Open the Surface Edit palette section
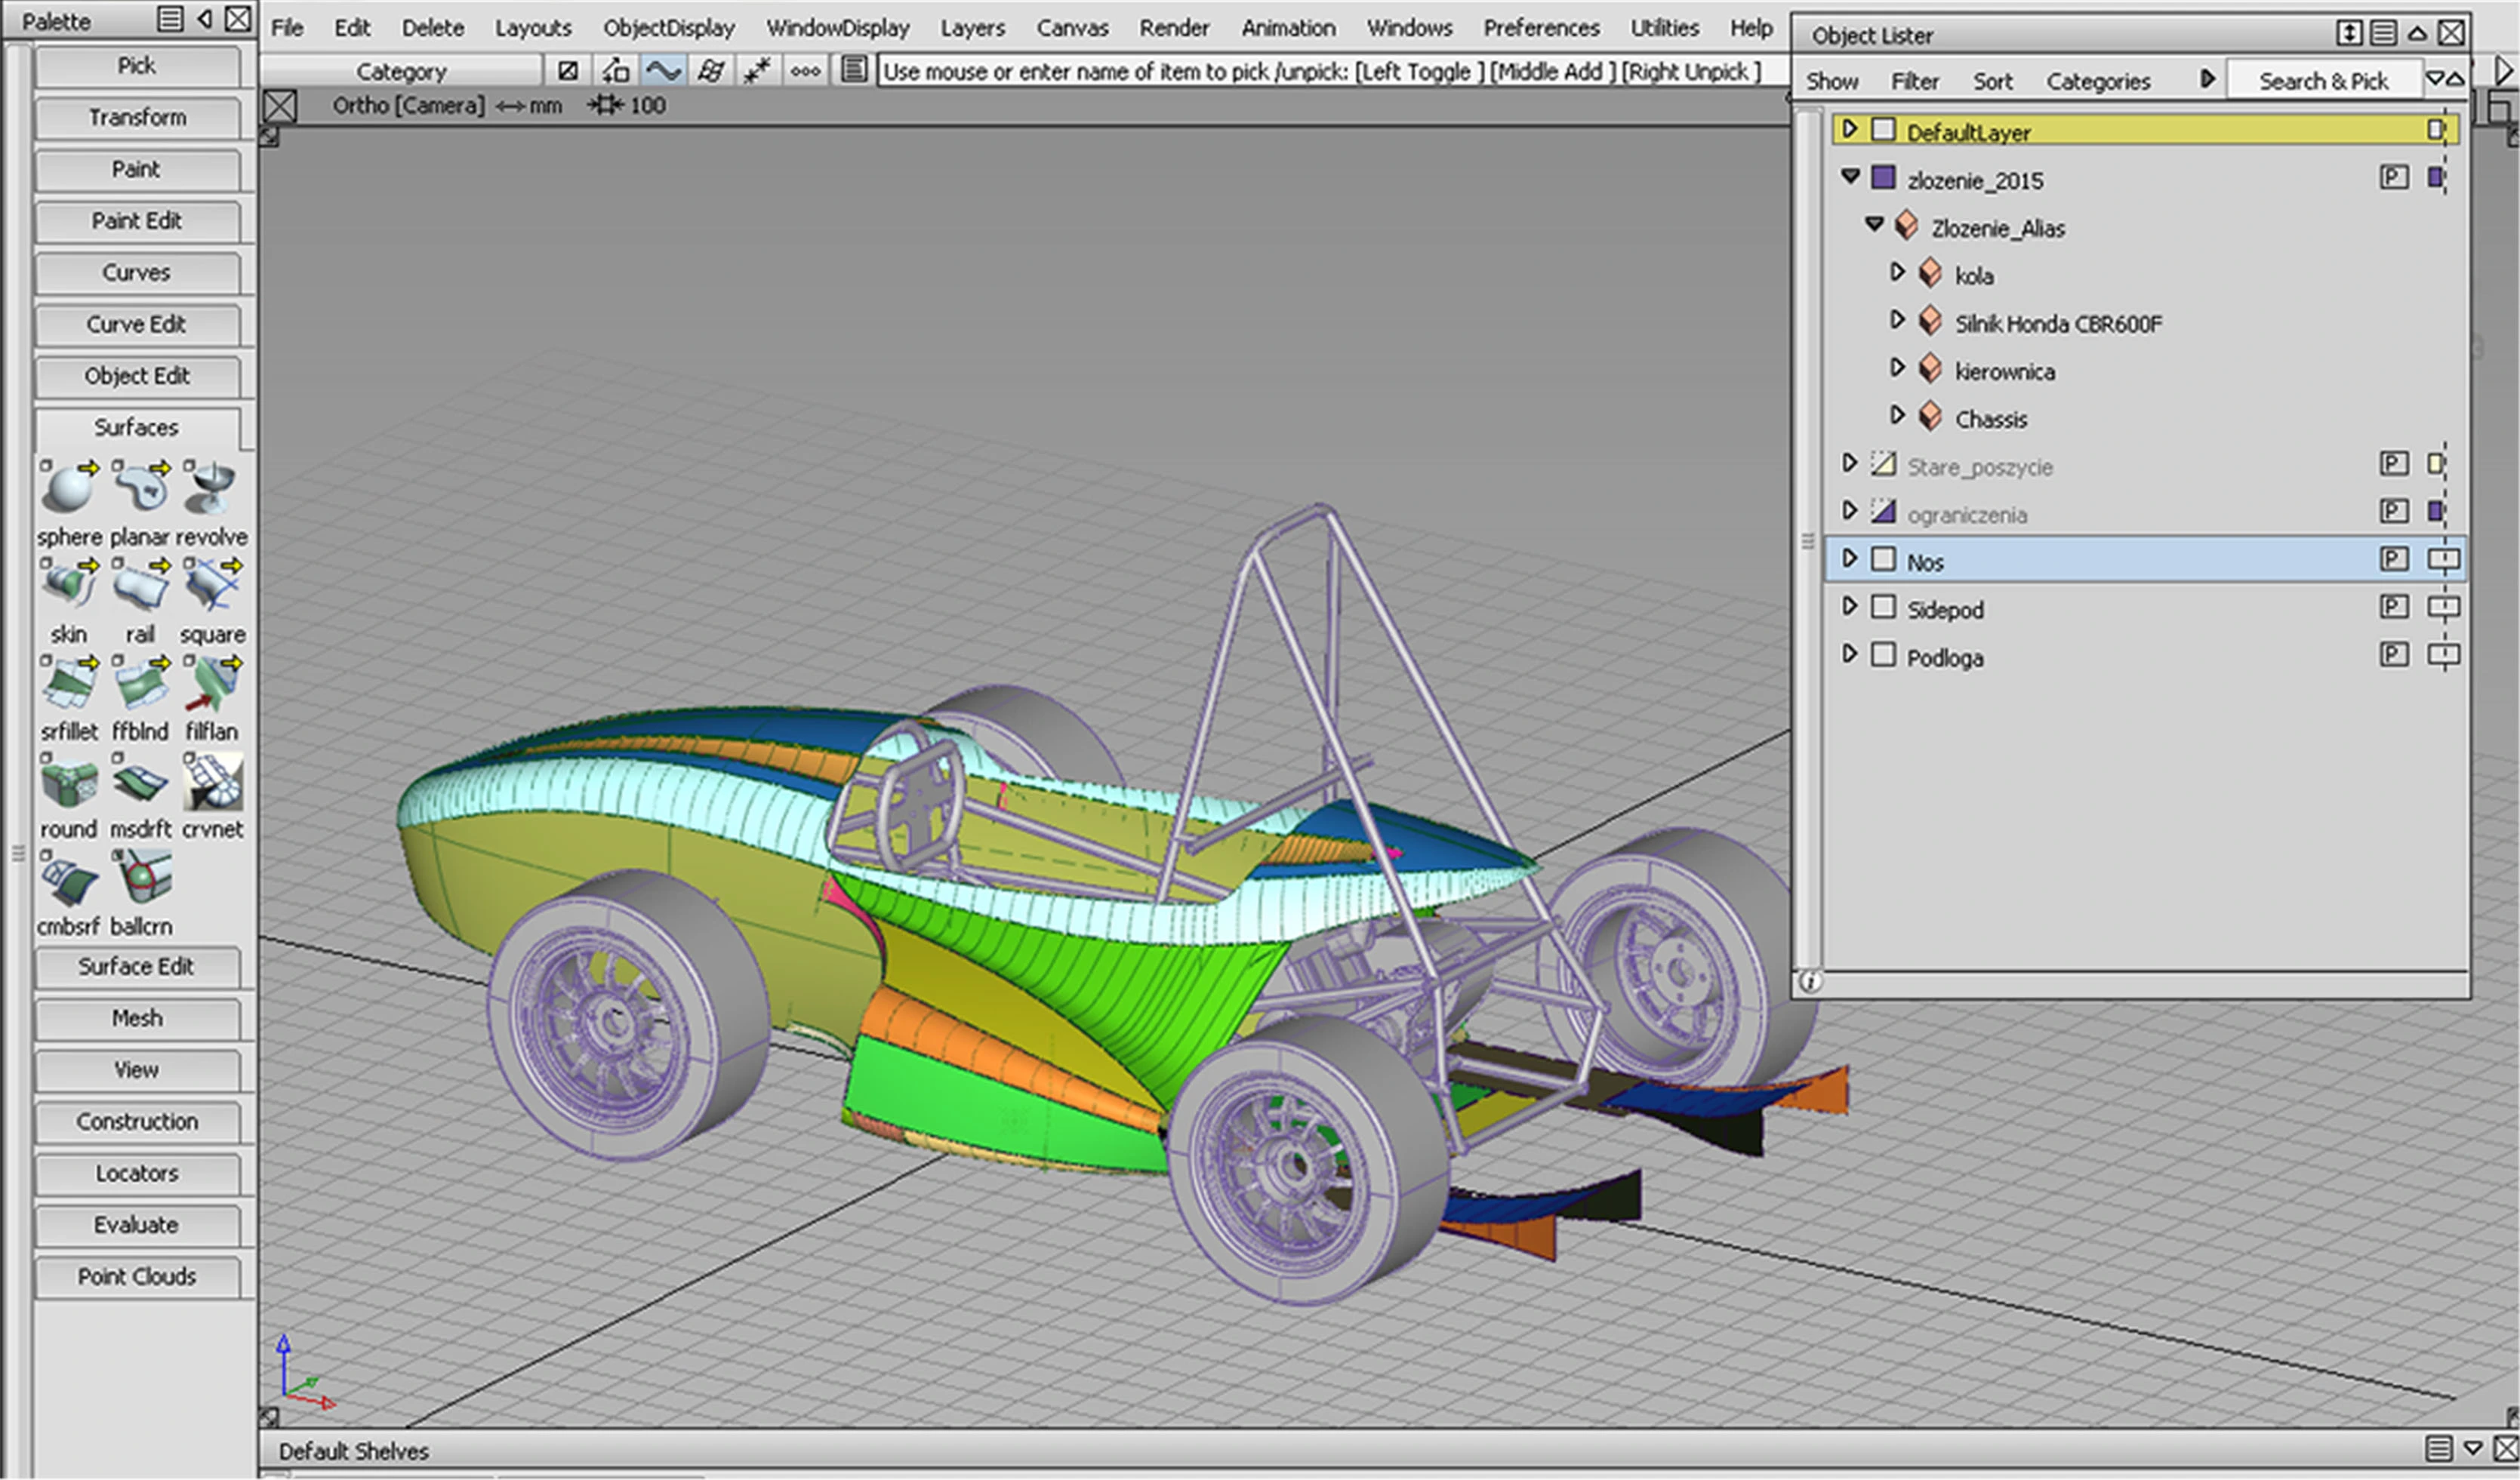Viewport: 2520px width, 1480px height. point(137,966)
